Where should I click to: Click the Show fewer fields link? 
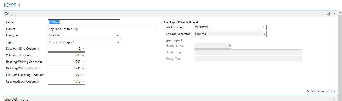[321, 91]
